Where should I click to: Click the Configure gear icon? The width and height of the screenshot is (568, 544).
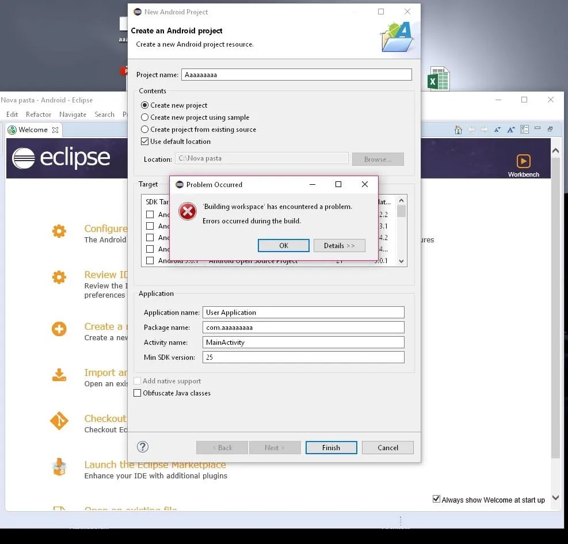[x=59, y=231]
